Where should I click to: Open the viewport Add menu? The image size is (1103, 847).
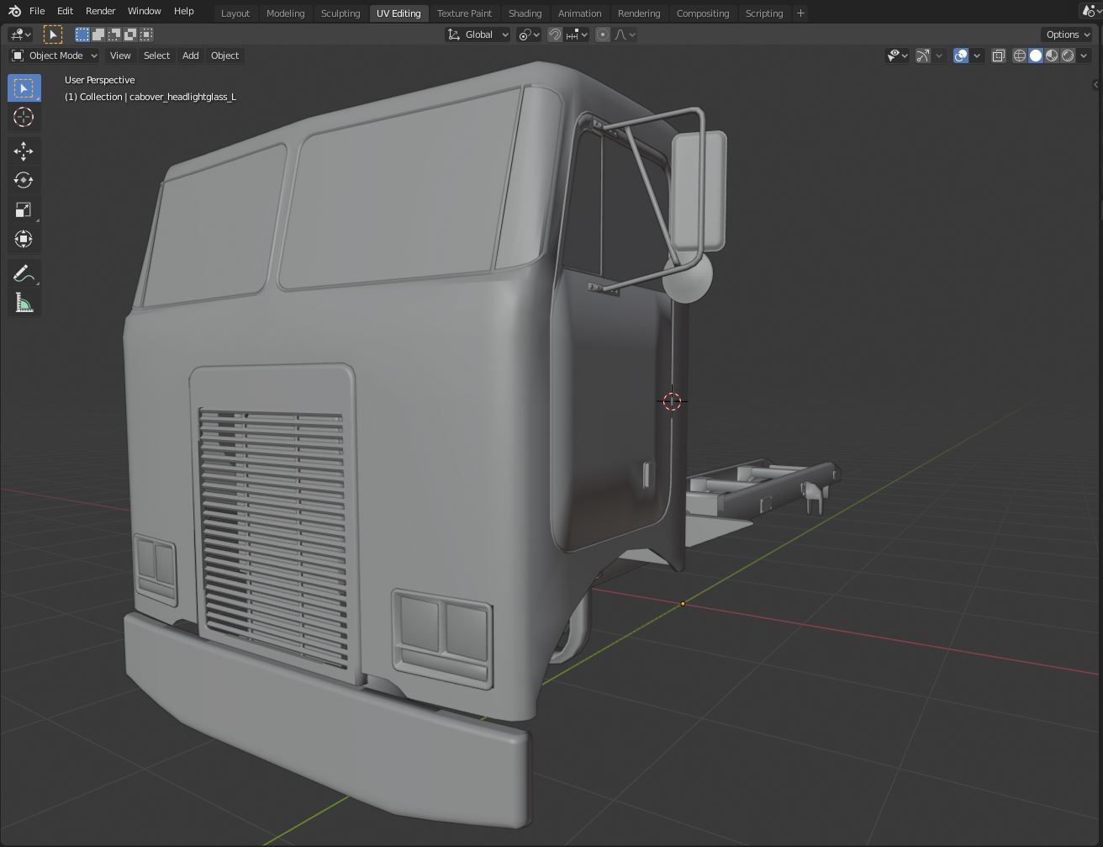click(191, 56)
